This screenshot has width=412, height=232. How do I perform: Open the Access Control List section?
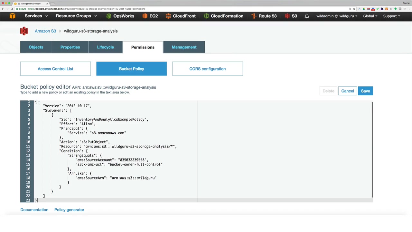coord(55,69)
